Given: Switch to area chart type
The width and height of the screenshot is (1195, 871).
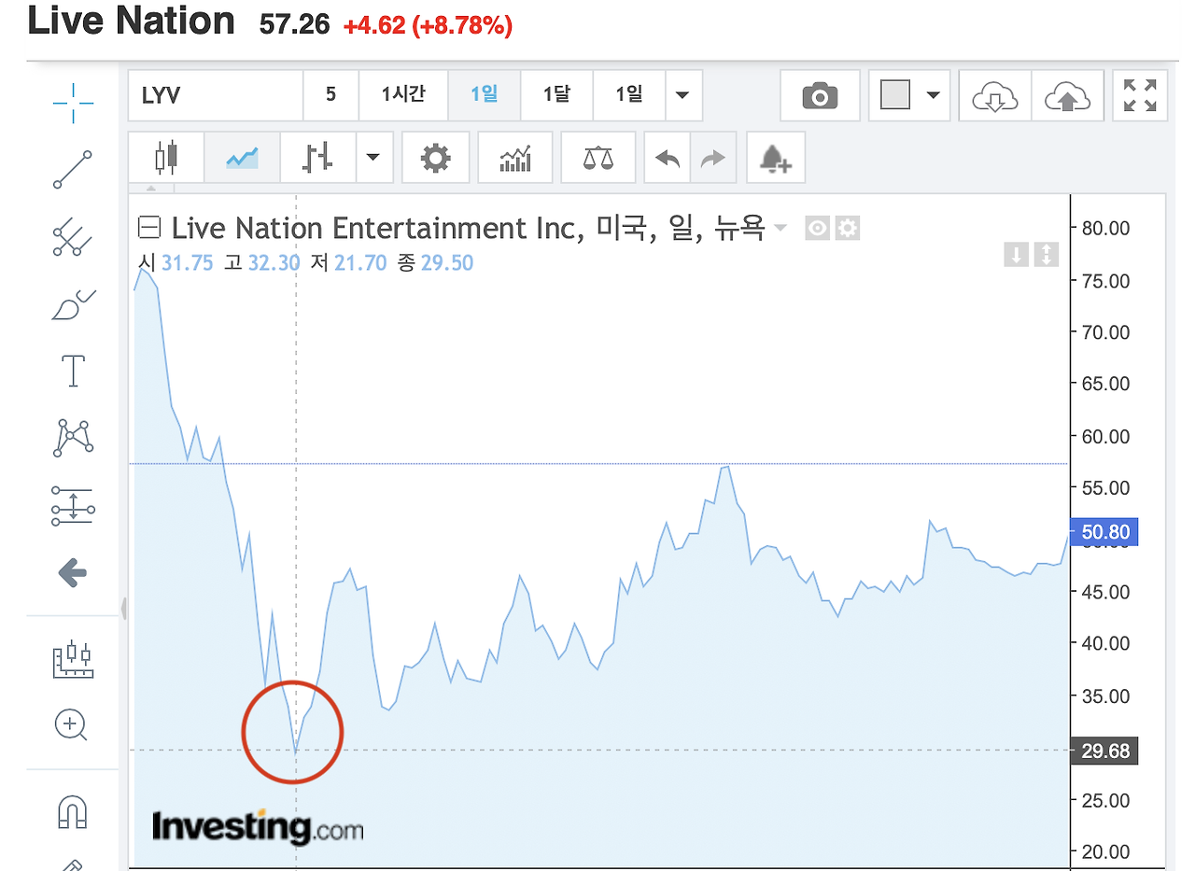Looking at the screenshot, I should coord(242,157).
